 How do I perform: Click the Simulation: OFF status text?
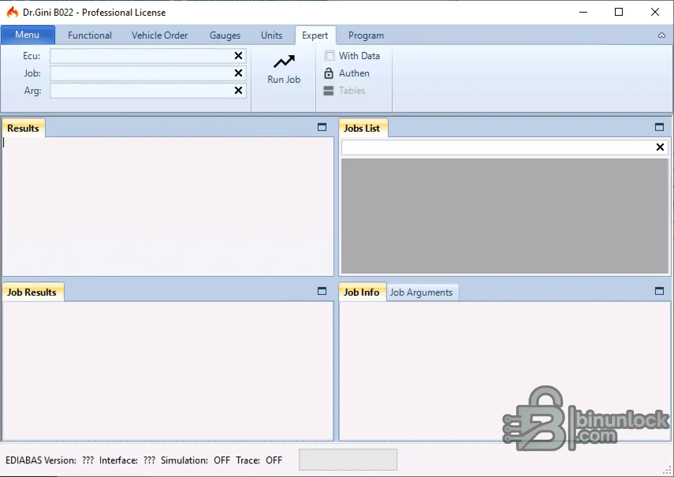click(195, 460)
